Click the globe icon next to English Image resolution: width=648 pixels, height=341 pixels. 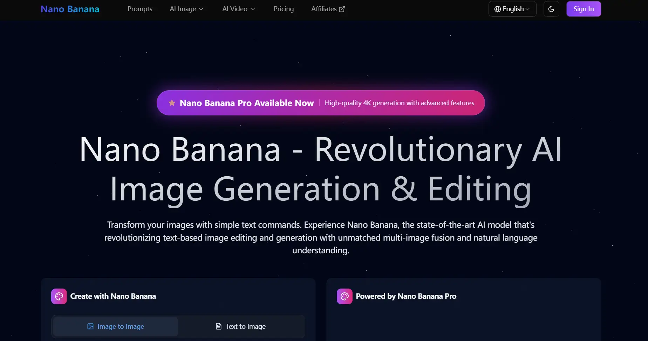coord(497,9)
